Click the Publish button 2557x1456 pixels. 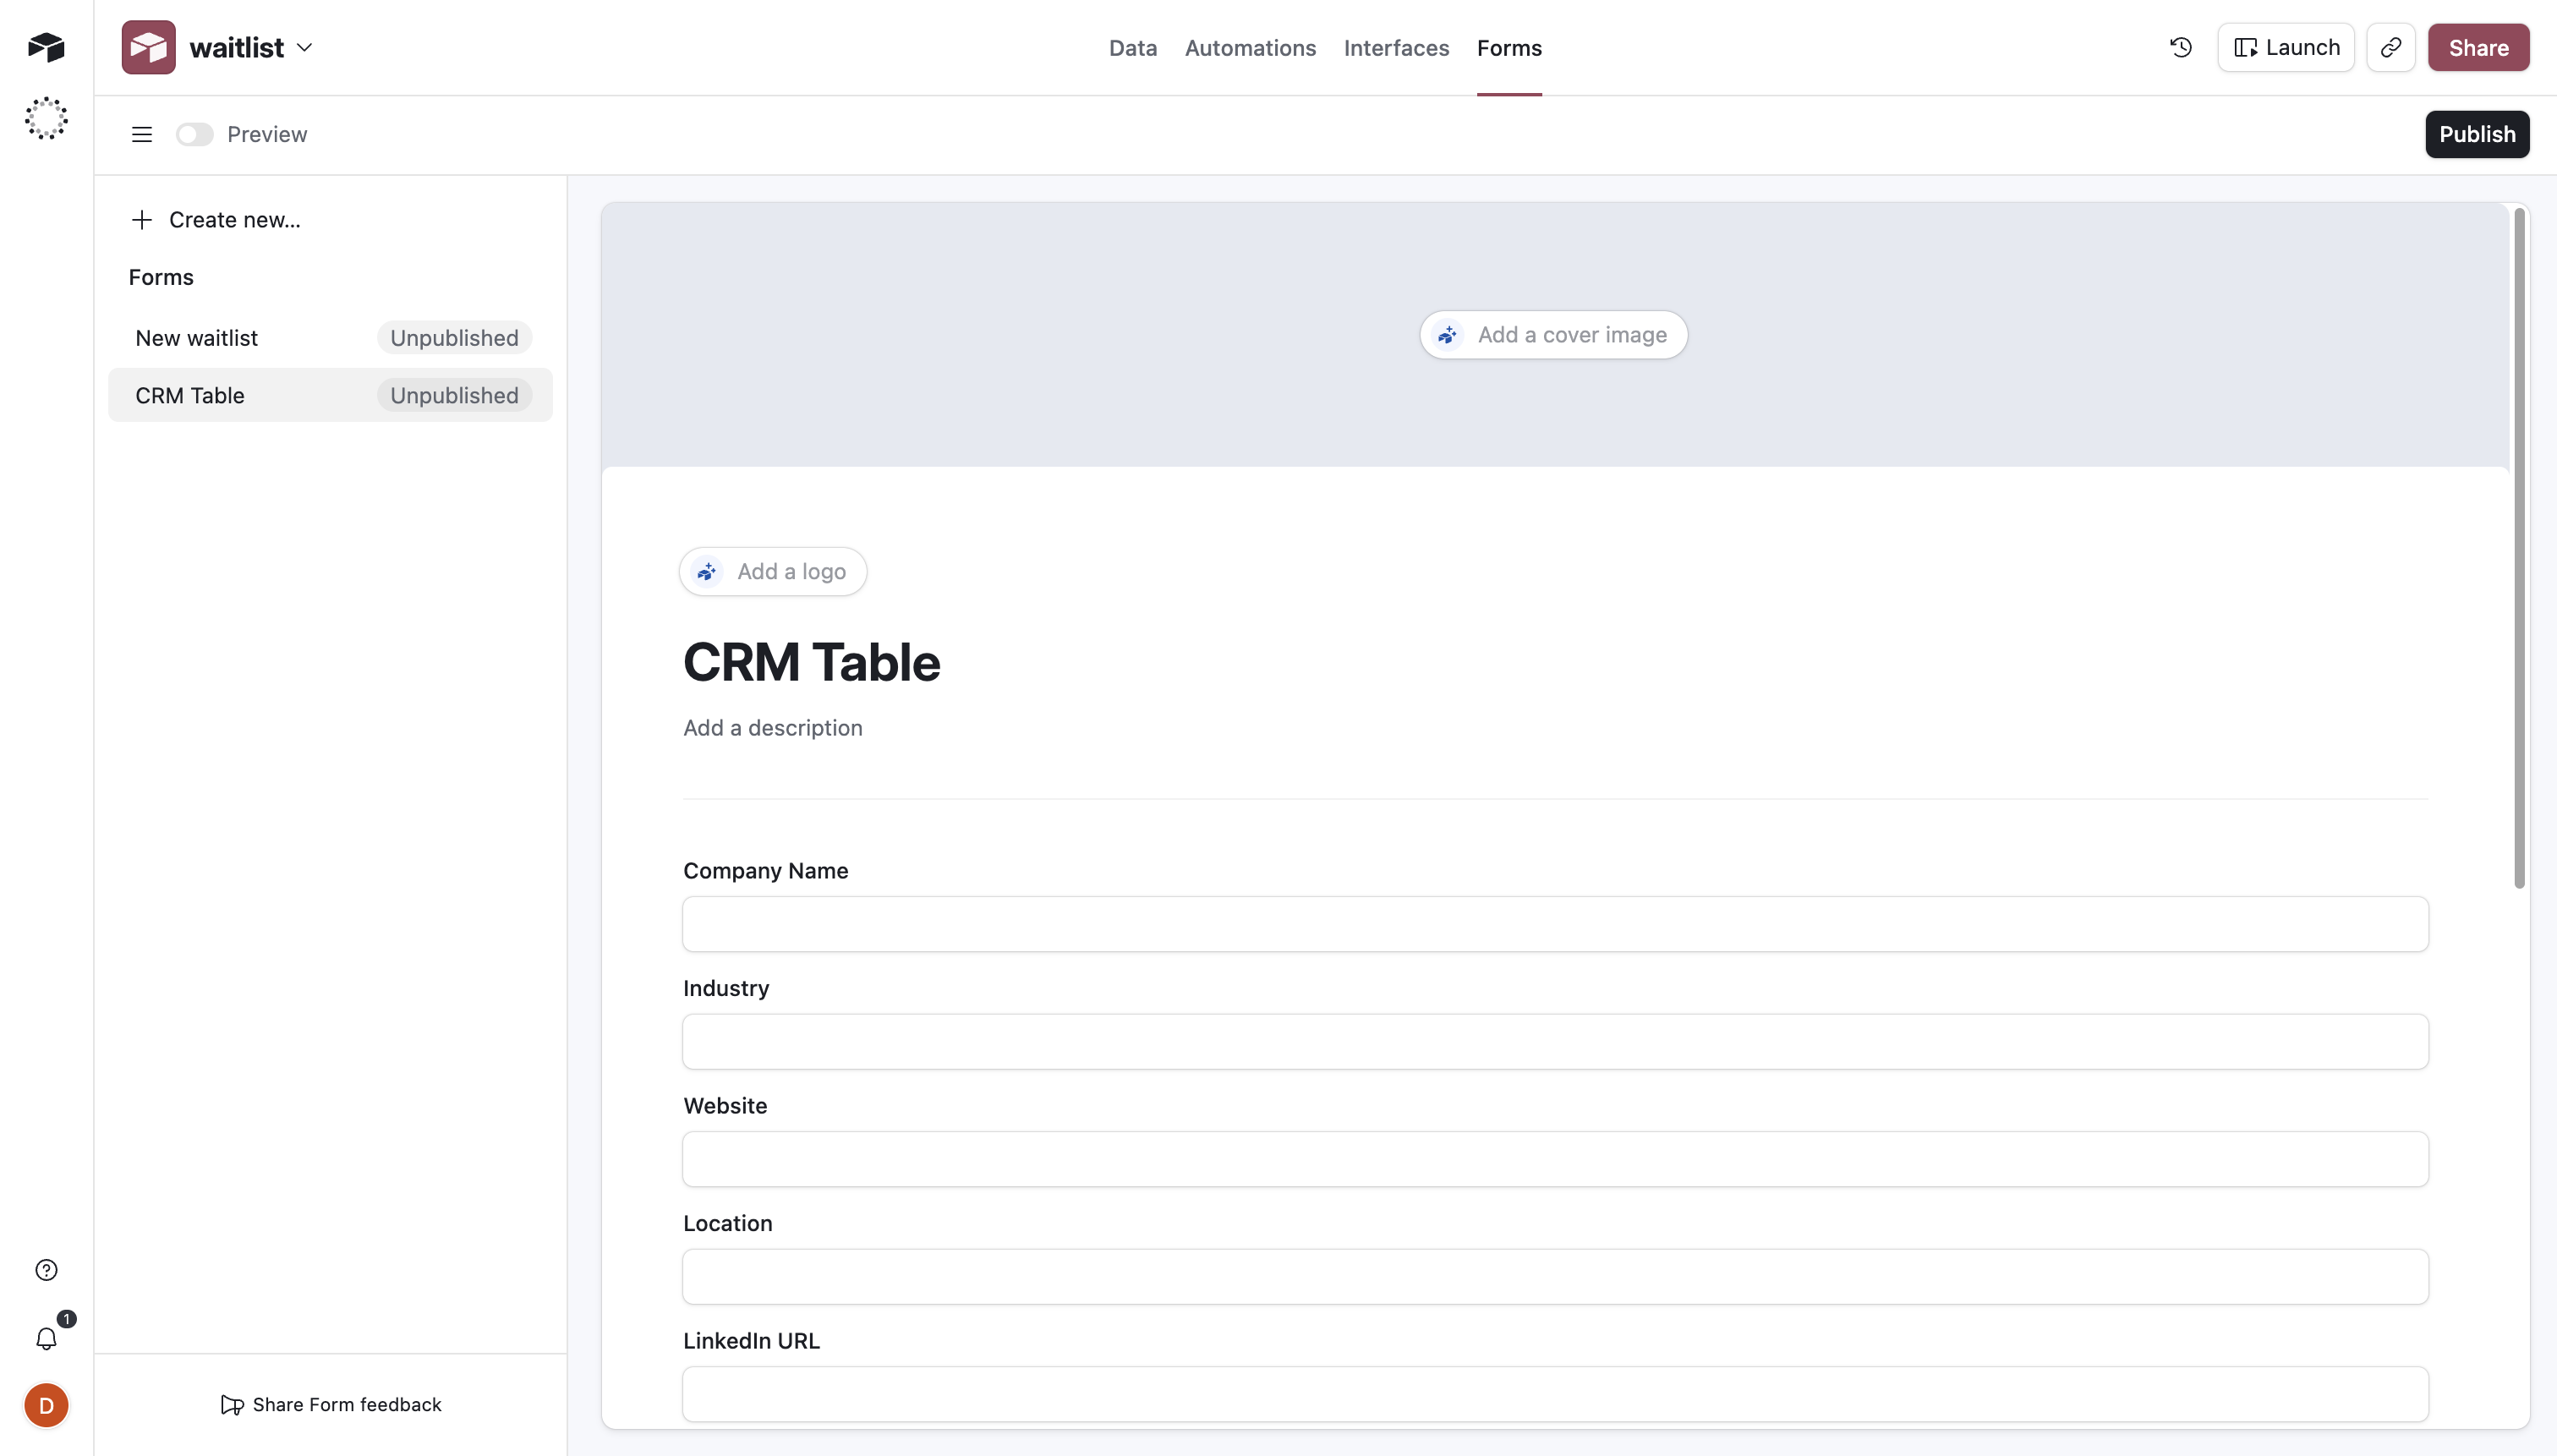2478,133
